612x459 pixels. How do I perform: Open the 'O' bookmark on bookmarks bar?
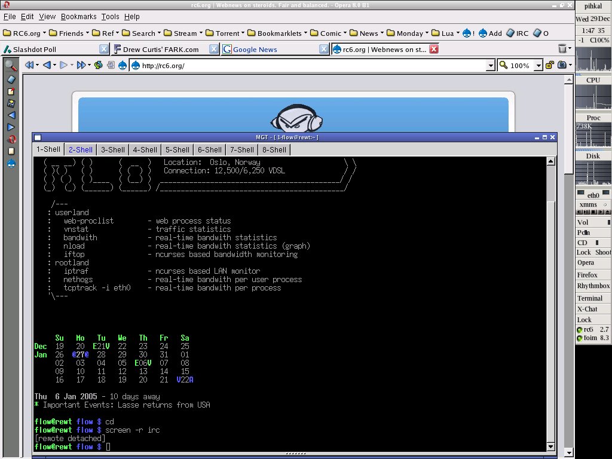coord(540,33)
